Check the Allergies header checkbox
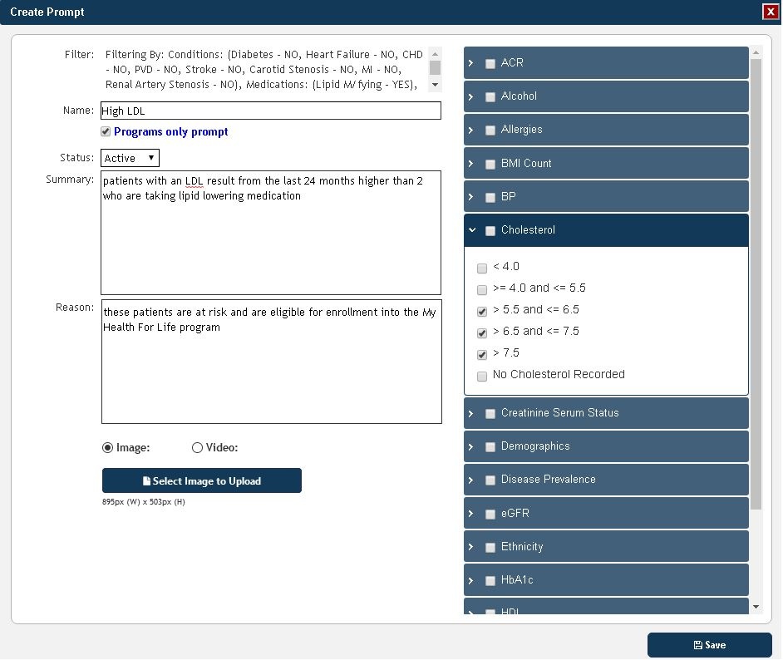 (490, 131)
